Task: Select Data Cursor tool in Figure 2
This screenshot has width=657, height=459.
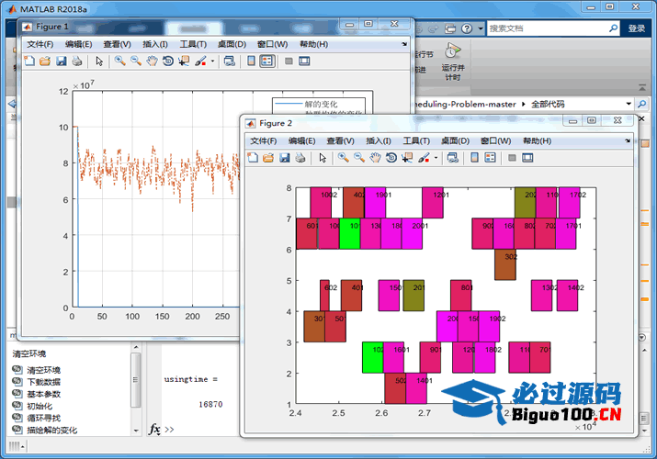Action: click(407, 158)
